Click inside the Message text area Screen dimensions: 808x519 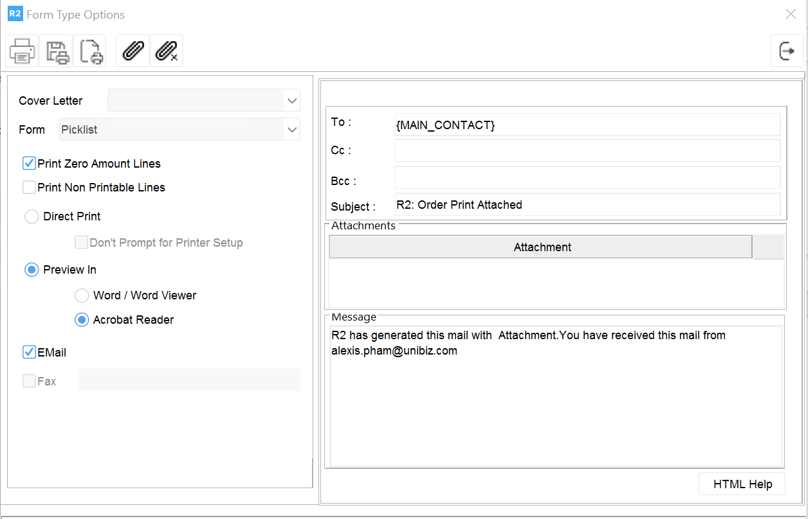pos(556,411)
